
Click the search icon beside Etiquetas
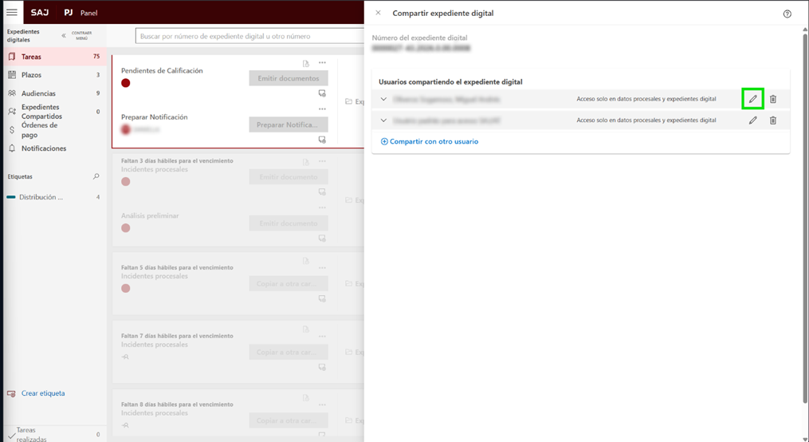(x=96, y=176)
